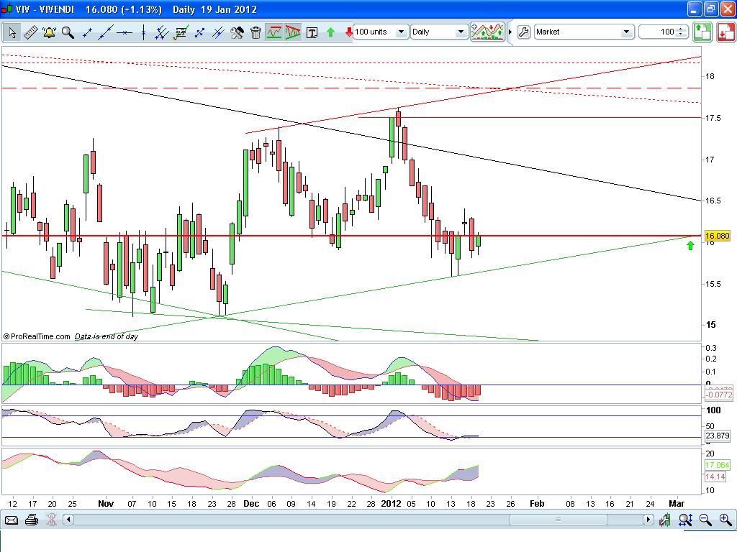Activate the ruler measurement tool
The image size is (737, 552).
pos(30,32)
